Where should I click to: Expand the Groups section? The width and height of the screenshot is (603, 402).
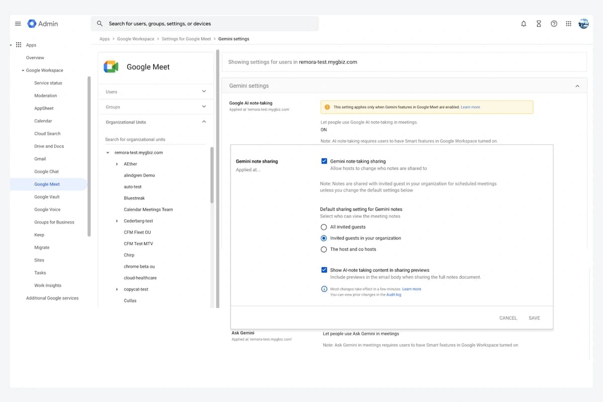204,107
